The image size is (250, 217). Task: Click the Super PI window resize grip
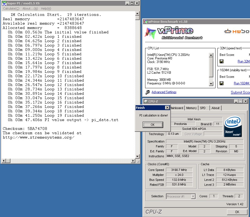coord(138,161)
